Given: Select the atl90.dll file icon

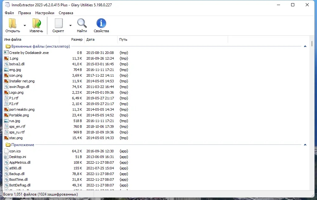Looking at the screenshot, I should (x=6, y=168).
